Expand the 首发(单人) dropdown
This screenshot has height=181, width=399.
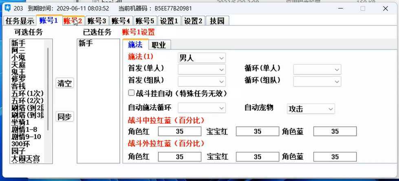pyautogui.click(x=202, y=70)
